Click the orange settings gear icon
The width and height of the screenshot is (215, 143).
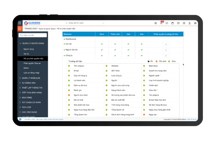19,29
